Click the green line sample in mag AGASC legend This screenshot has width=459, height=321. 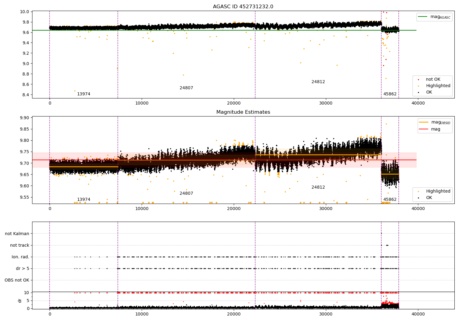click(423, 17)
